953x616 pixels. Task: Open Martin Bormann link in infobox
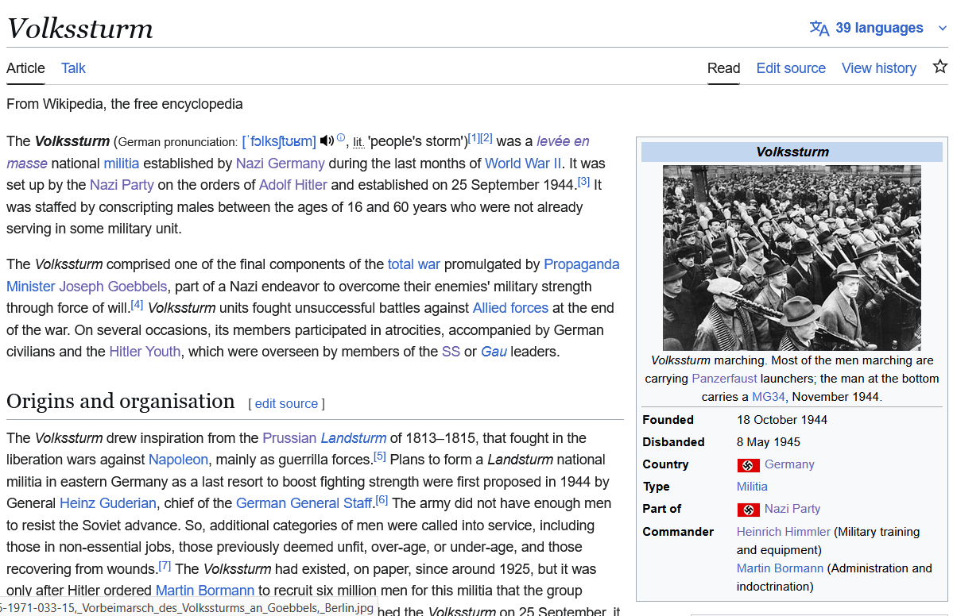(x=780, y=568)
